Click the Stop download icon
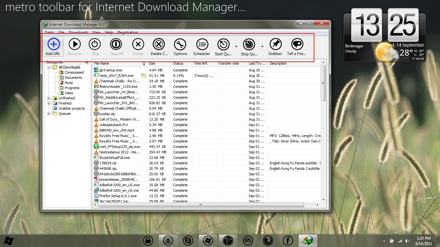Image resolution: width=440 pixels, height=247 pixels. (x=95, y=44)
